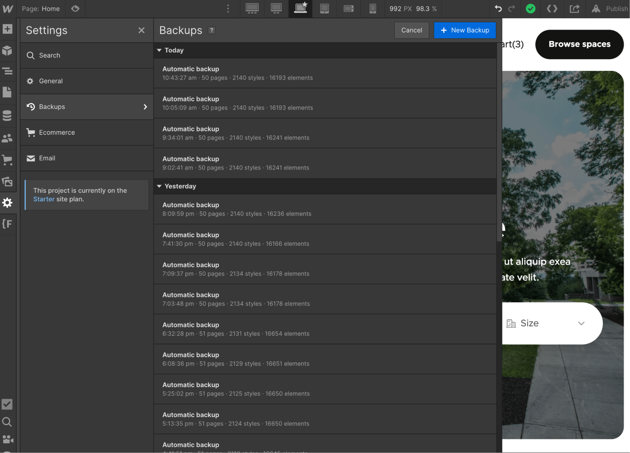Redo the last change
Viewport: 630px width, 453px height.
click(512, 9)
